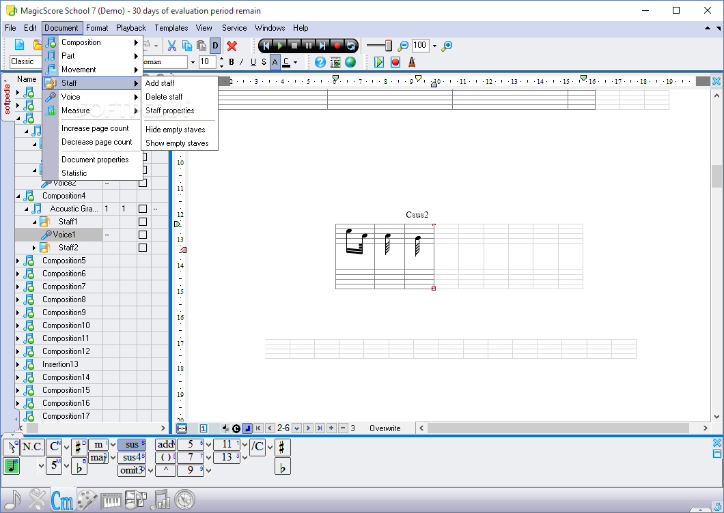
Task: Open the Cm chord symbols palette tab
Action: pyautogui.click(x=62, y=500)
